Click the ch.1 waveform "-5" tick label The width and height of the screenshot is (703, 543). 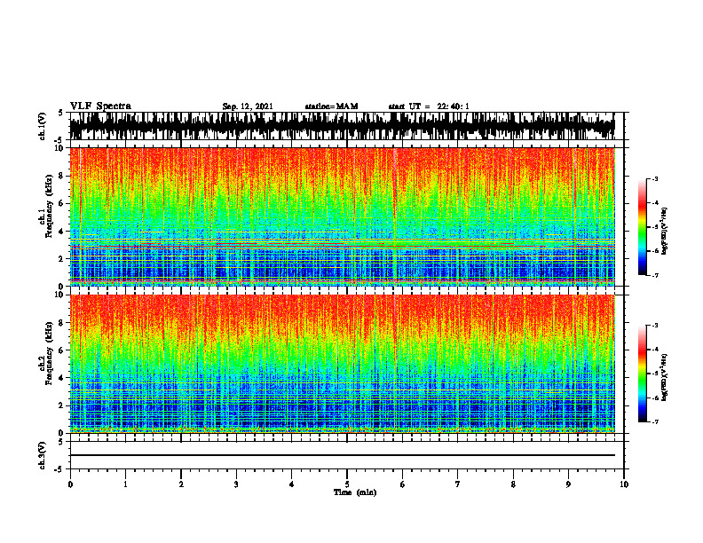click(60, 140)
